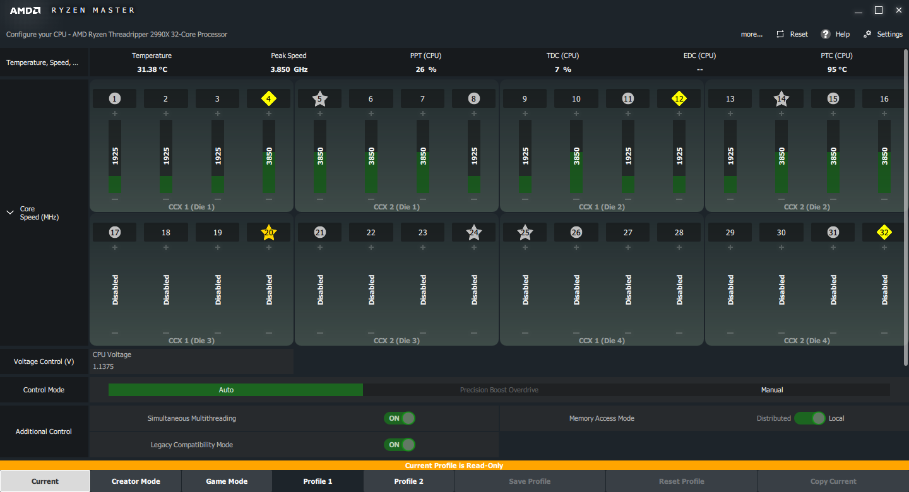Select Auto control mode
The height and width of the screenshot is (492, 909).
[235, 390]
